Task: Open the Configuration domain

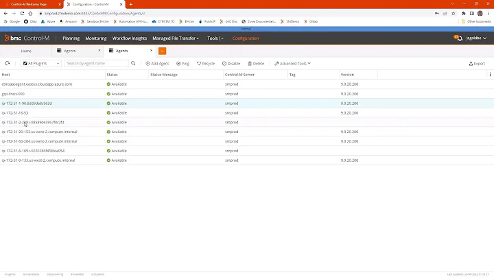Action: 246,38
